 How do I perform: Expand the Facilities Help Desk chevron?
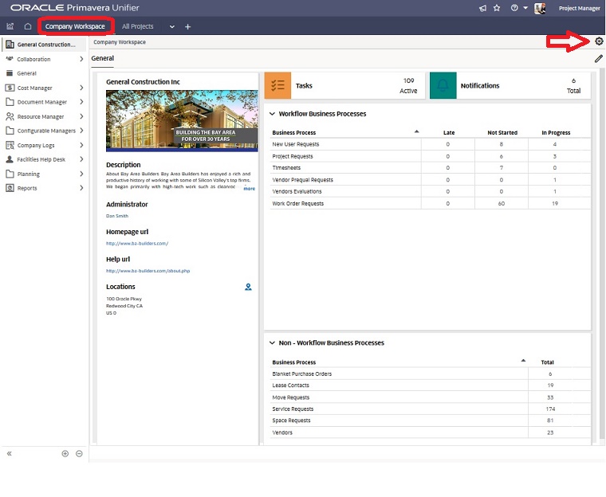click(81, 159)
